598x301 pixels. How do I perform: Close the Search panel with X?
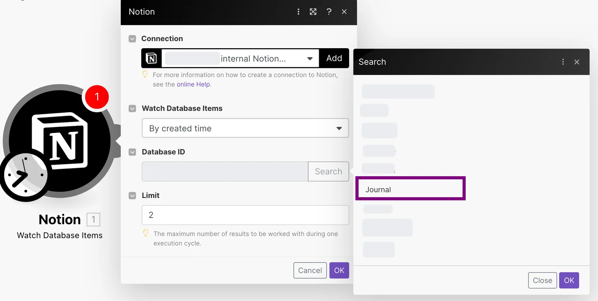click(577, 62)
